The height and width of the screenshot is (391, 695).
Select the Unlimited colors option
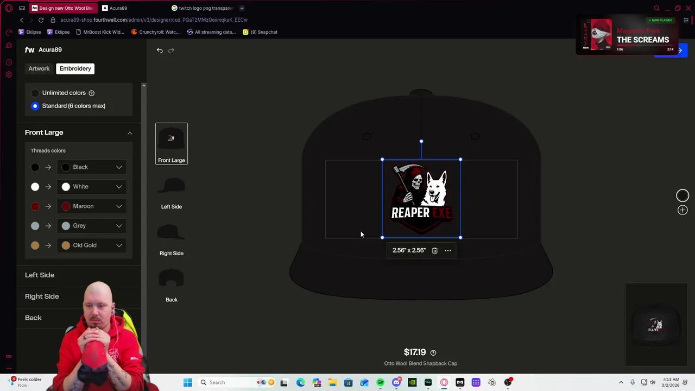point(35,93)
